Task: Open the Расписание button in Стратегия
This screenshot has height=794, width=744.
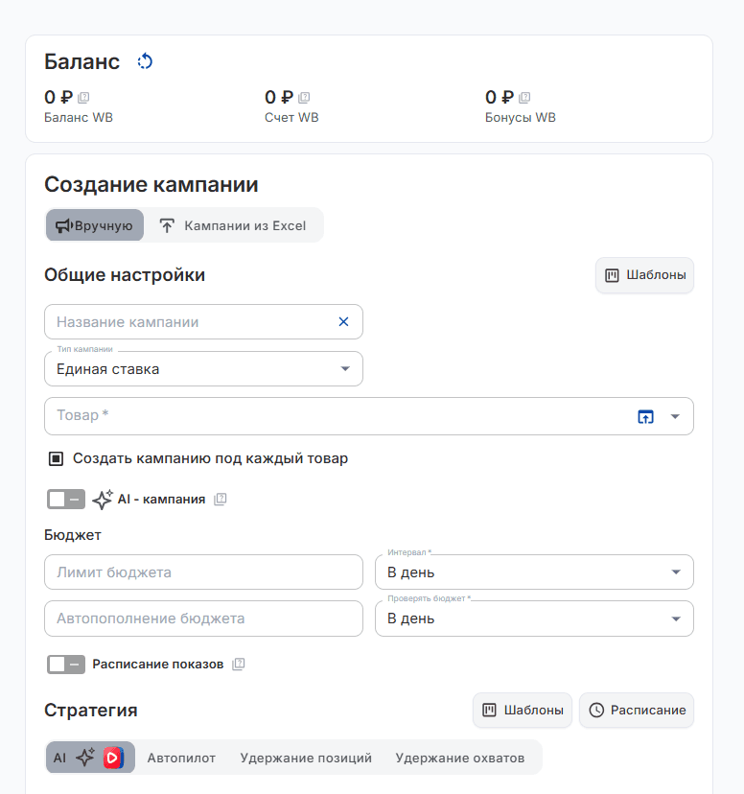Action: pyautogui.click(x=637, y=711)
